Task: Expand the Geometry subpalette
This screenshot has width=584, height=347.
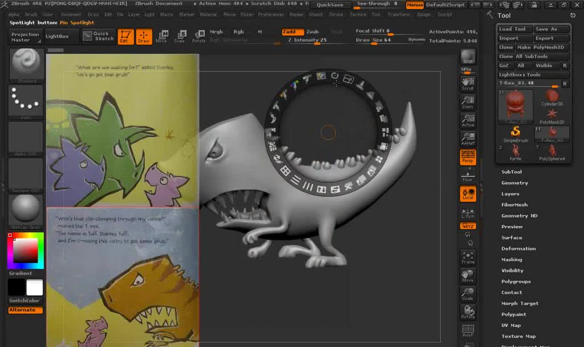Action: click(515, 183)
